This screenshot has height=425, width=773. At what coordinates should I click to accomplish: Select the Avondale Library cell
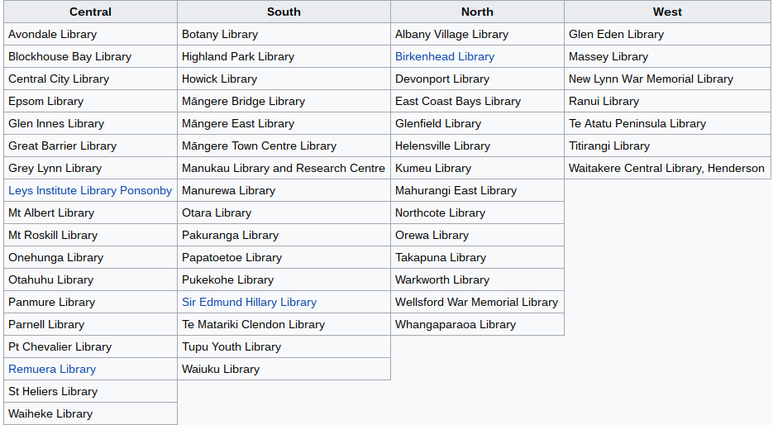pos(90,35)
